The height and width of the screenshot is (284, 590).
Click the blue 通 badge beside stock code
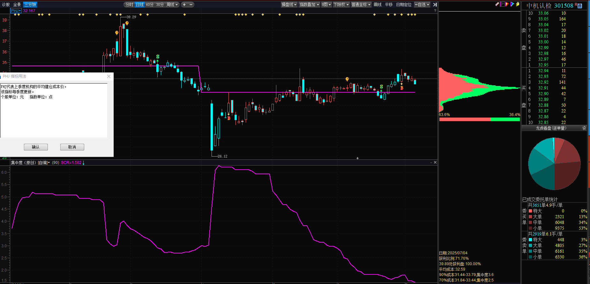click(x=580, y=6)
